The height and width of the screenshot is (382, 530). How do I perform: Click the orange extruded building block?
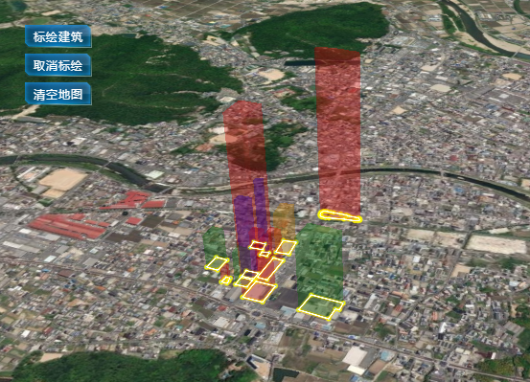coord(284,221)
